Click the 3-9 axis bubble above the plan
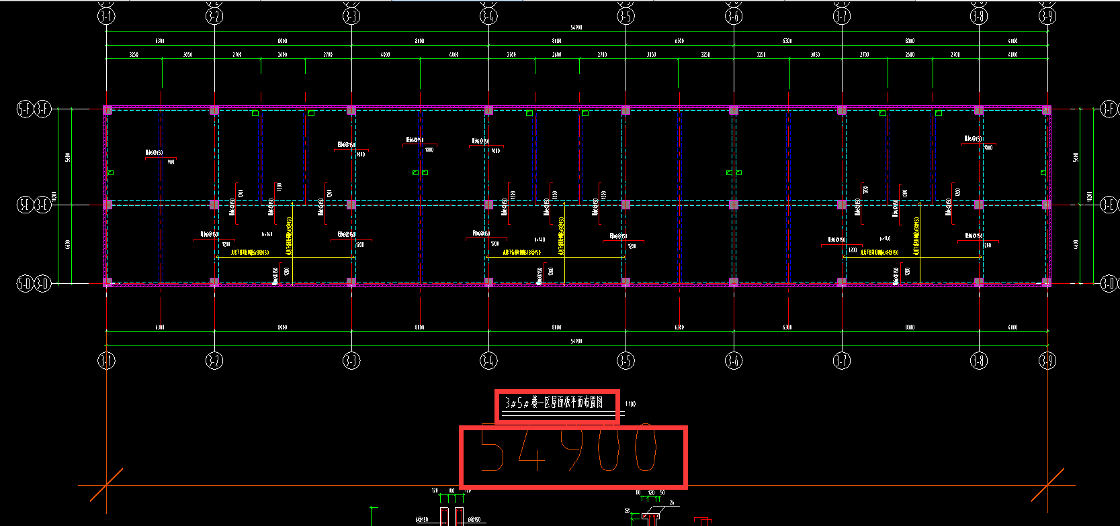This screenshot has width=1120, height=526. (x=1047, y=15)
